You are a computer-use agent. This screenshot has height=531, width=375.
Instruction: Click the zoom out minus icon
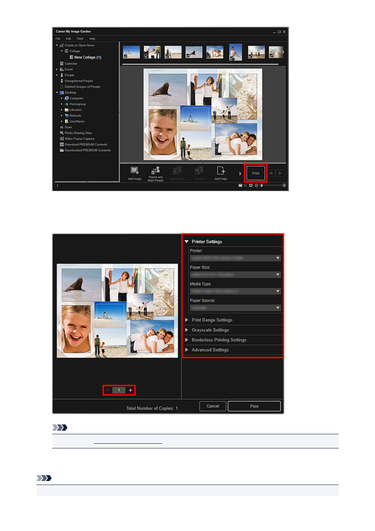tap(256, 185)
